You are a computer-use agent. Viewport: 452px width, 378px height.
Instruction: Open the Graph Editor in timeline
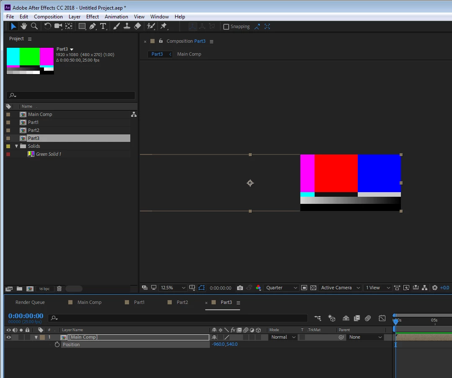tap(382, 319)
